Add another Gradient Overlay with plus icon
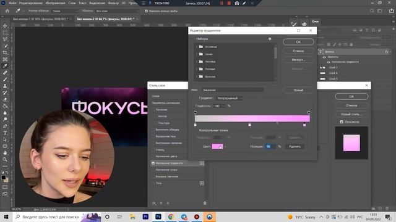The image size is (396, 222). tap(202, 163)
